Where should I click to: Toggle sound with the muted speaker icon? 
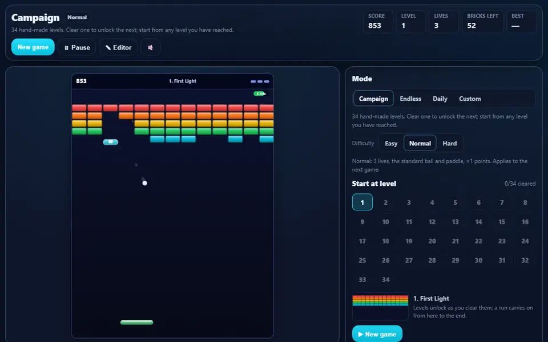pyautogui.click(x=151, y=47)
